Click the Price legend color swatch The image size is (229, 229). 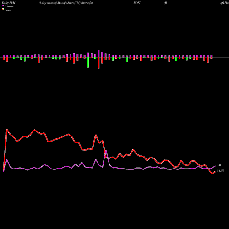point(3,10)
